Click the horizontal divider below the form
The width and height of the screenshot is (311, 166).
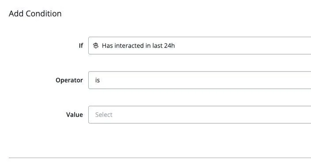coord(160,158)
